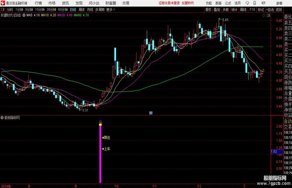Viewport: 292px width, 188px height.
Task: Click the ★跟庄 signal label
Action: point(106,138)
